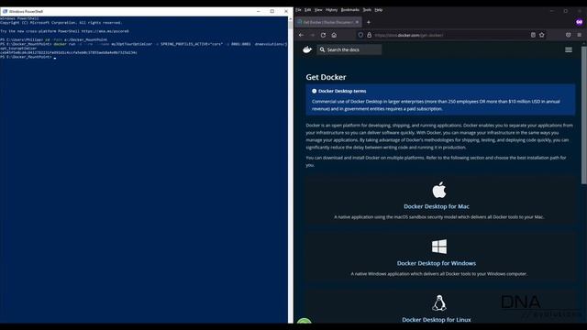Click the Docker whale logo

point(307,49)
